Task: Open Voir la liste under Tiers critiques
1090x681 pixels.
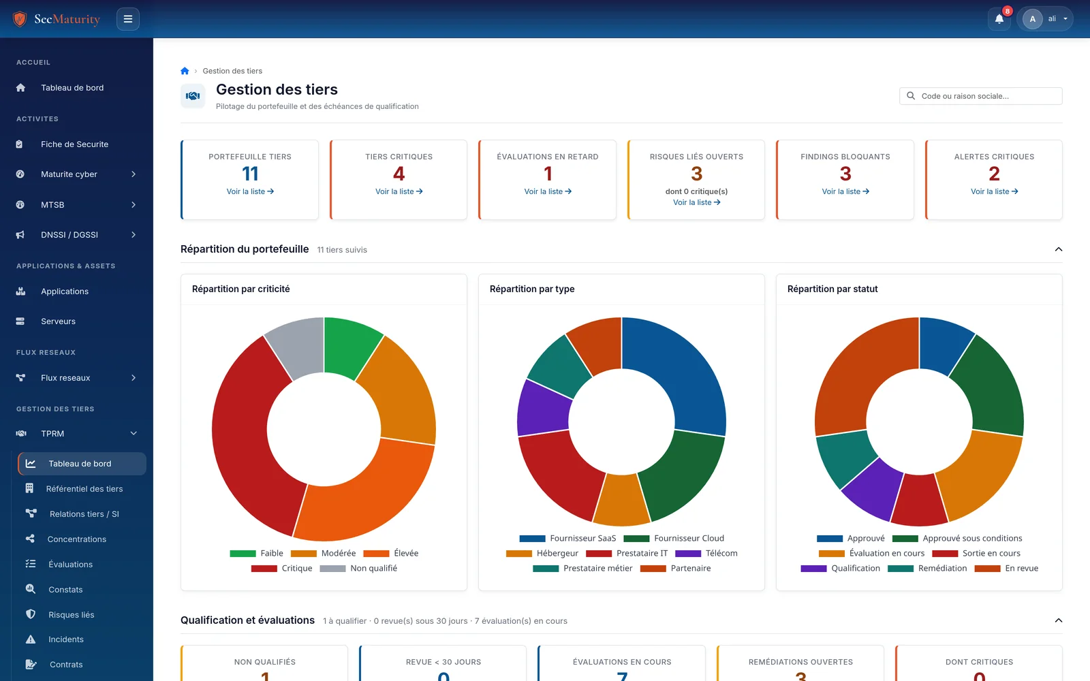Action: coord(399,191)
